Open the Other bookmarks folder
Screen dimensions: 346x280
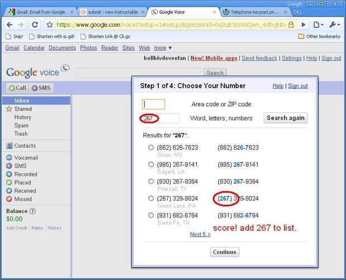pyautogui.click(x=319, y=36)
